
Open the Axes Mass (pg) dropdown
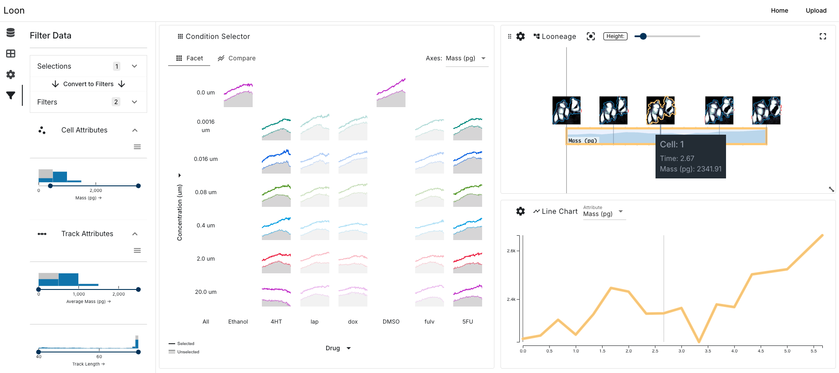(x=466, y=58)
